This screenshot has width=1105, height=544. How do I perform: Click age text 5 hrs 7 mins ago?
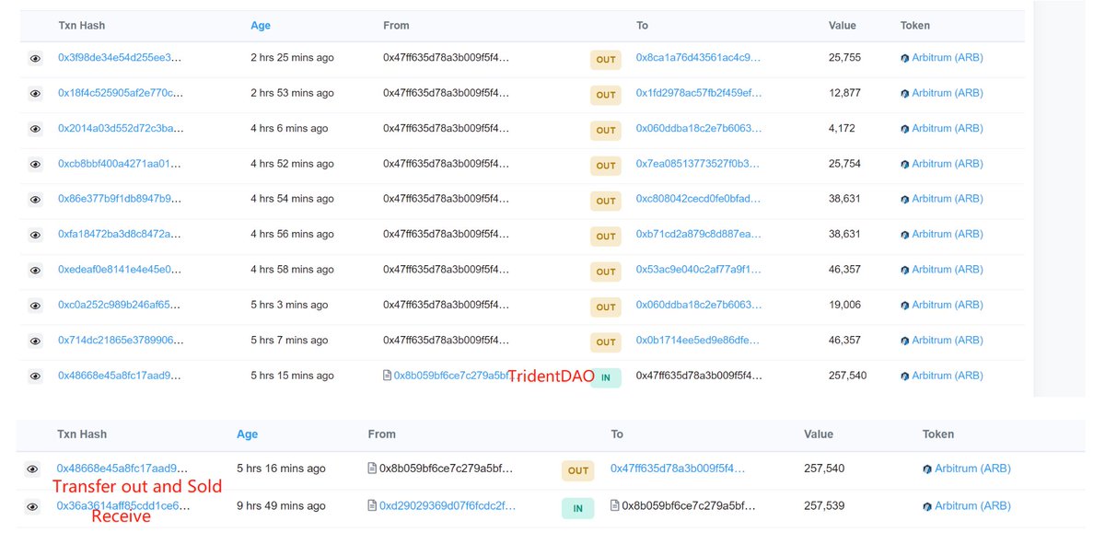289,340
